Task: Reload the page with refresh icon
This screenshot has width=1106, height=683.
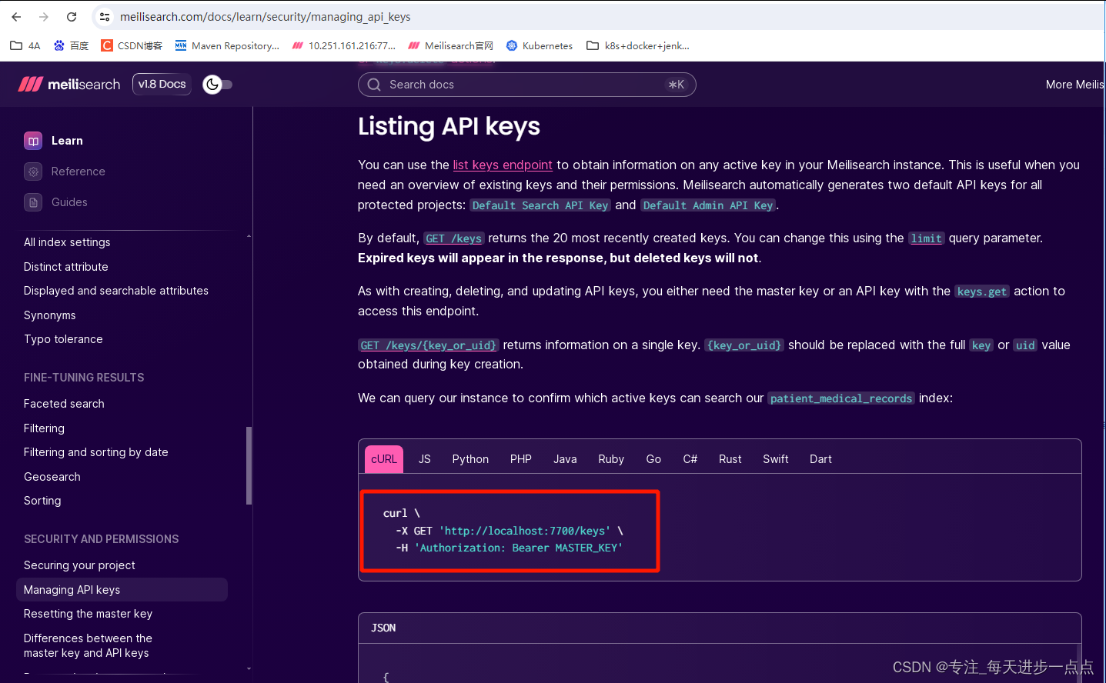Action: tap(72, 16)
